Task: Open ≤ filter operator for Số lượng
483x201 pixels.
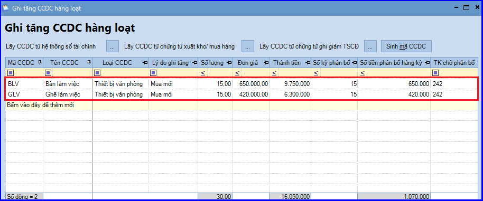Action: (203, 73)
